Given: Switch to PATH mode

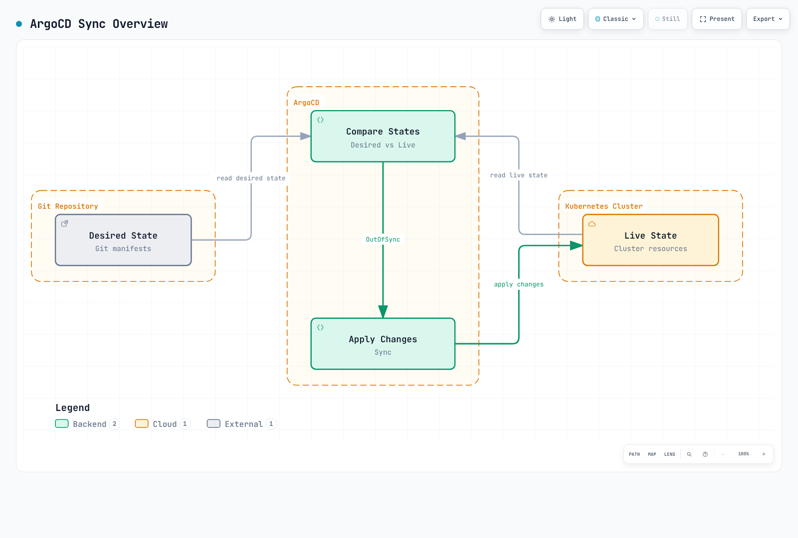Looking at the screenshot, I should [634, 454].
